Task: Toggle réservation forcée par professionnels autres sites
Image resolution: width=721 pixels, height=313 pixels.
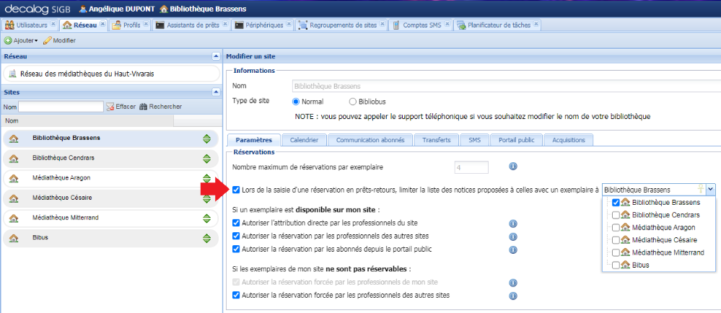Action: [236, 295]
